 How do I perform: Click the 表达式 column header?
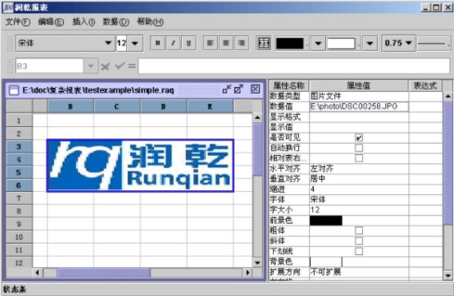(425, 85)
